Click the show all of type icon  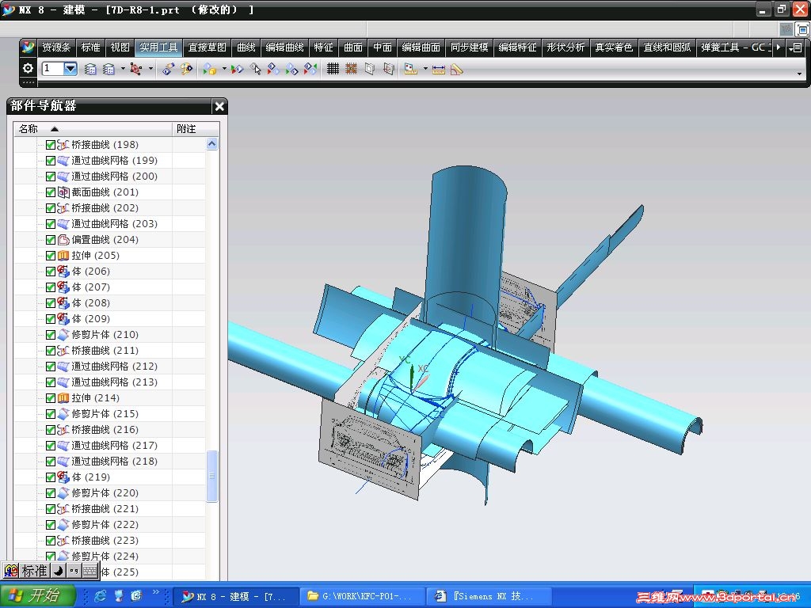tap(291, 69)
